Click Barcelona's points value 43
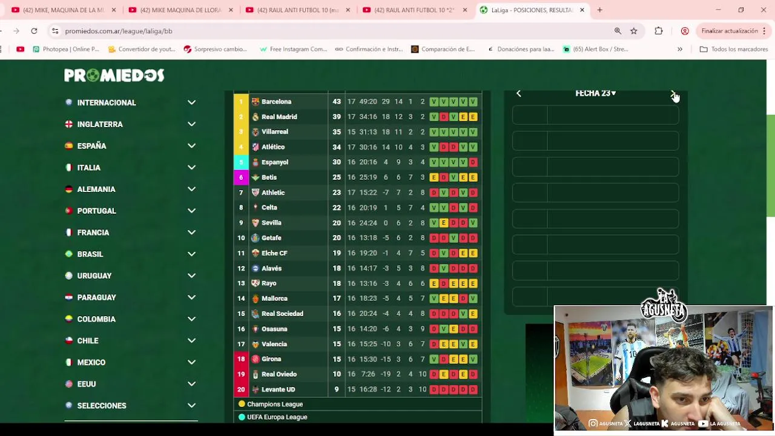Image resolution: width=775 pixels, height=436 pixels. 336,102
